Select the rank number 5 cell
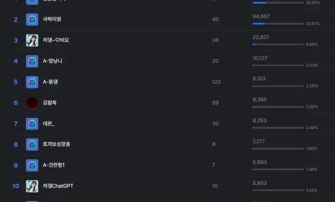The width and height of the screenshot is (335, 202). [x=16, y=82]
